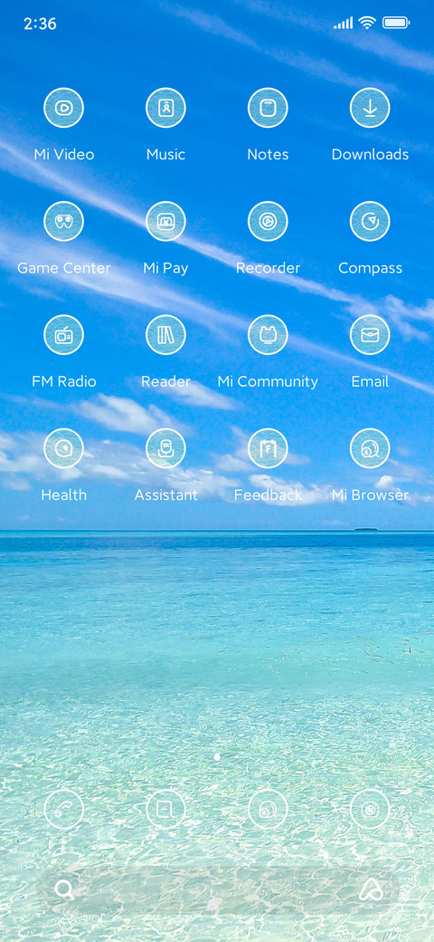
Task: Launch the Email app
Action: (370, 335)
